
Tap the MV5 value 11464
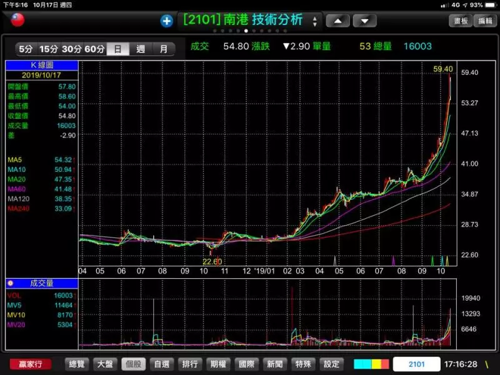pyautogui.click(x=64, y=305)
